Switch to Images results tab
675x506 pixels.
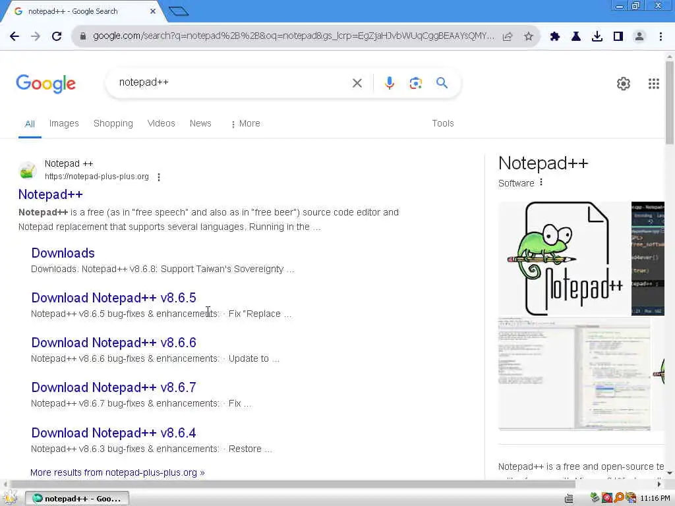(x=64, y=123)
